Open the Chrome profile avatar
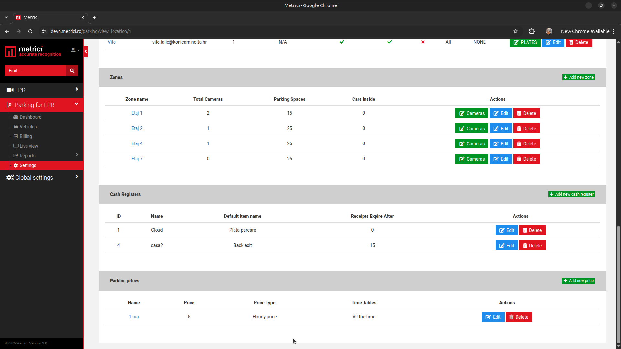Screen dimensions: 621x349 (x=549, y=31)
